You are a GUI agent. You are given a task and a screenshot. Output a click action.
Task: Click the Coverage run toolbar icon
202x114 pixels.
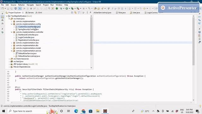click(x=72, y=9)
